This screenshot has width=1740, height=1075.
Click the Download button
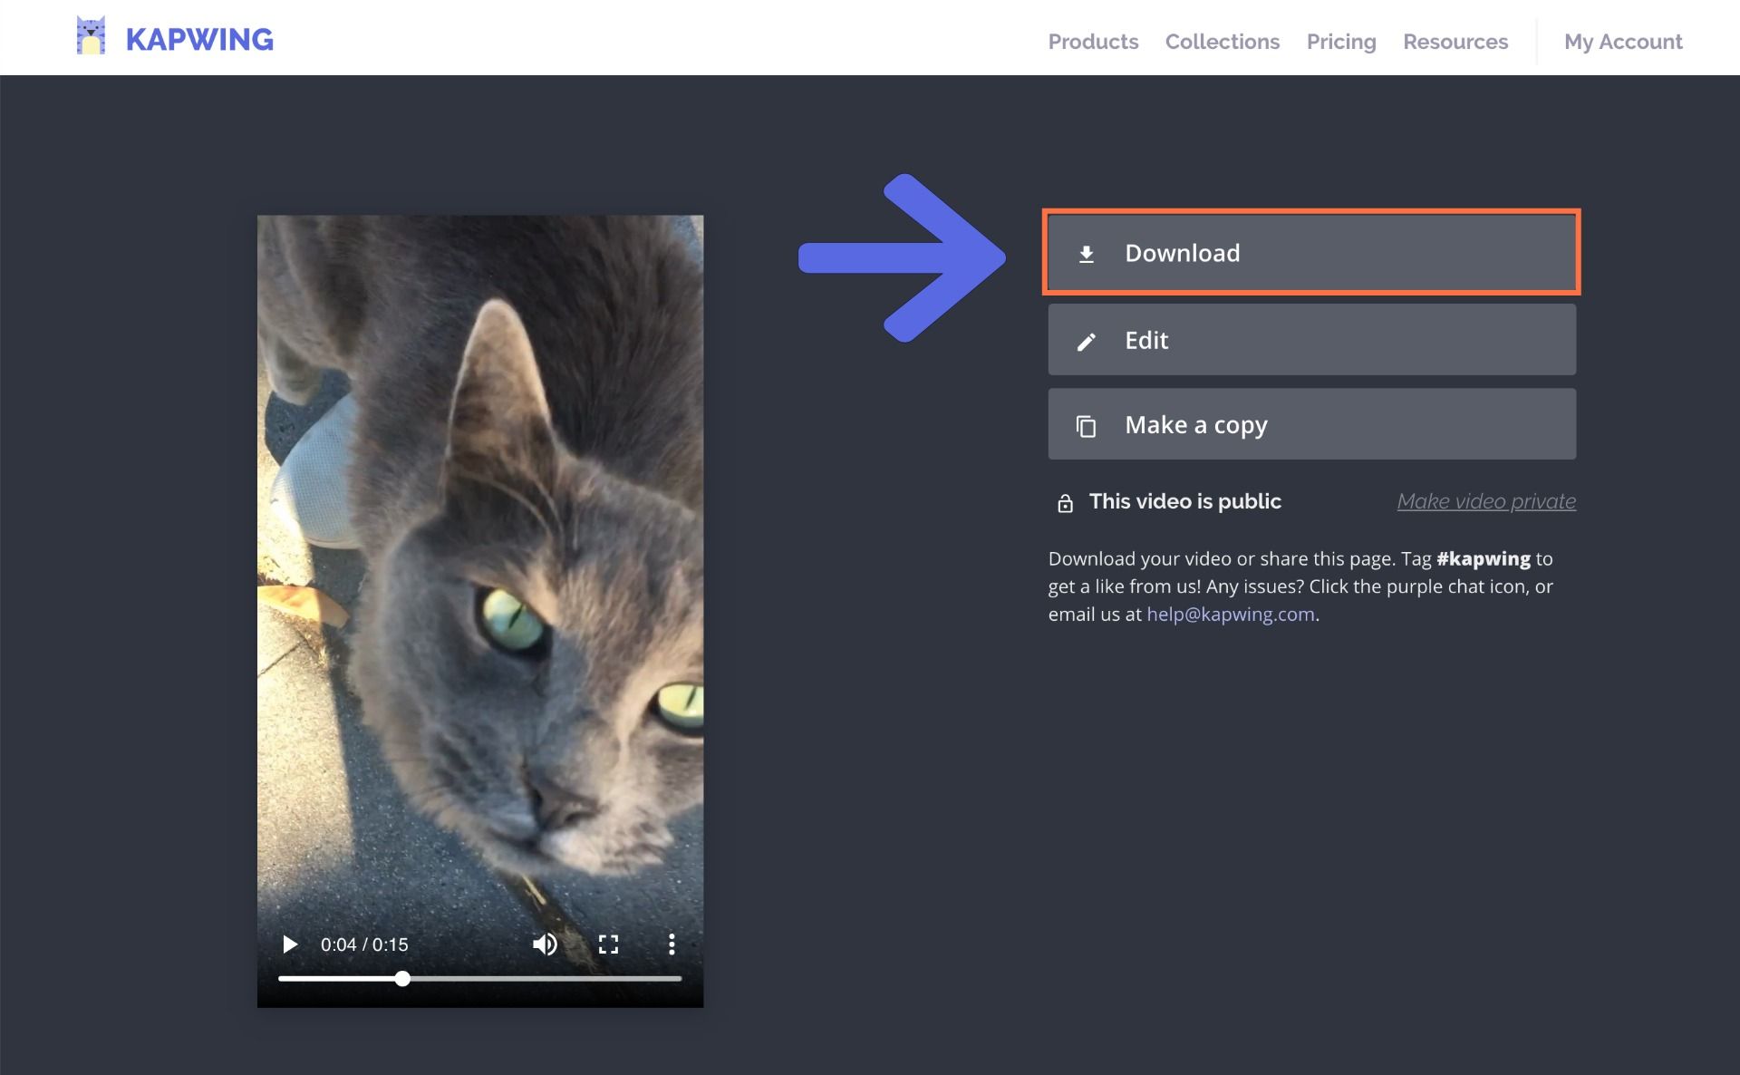tap(1310, 253)
